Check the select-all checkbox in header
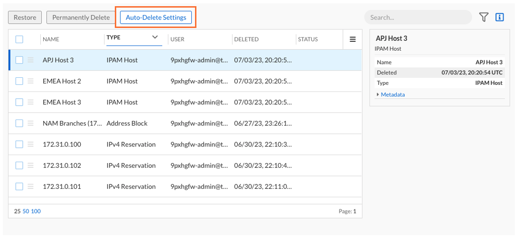 click(x=19, y=39)
